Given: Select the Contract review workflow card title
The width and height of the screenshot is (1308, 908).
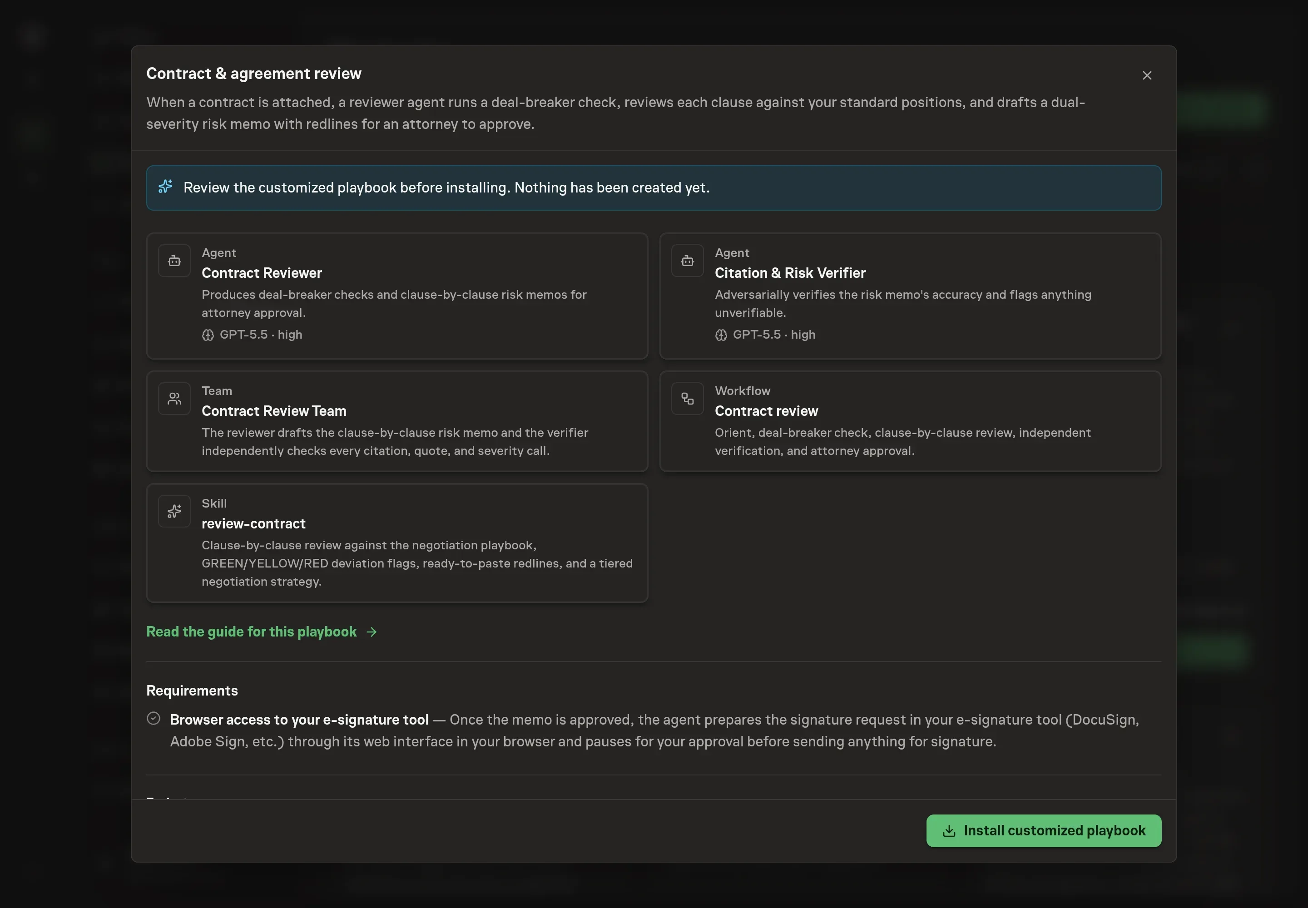Looking at the screenshot, I should [x=766, y=411].
